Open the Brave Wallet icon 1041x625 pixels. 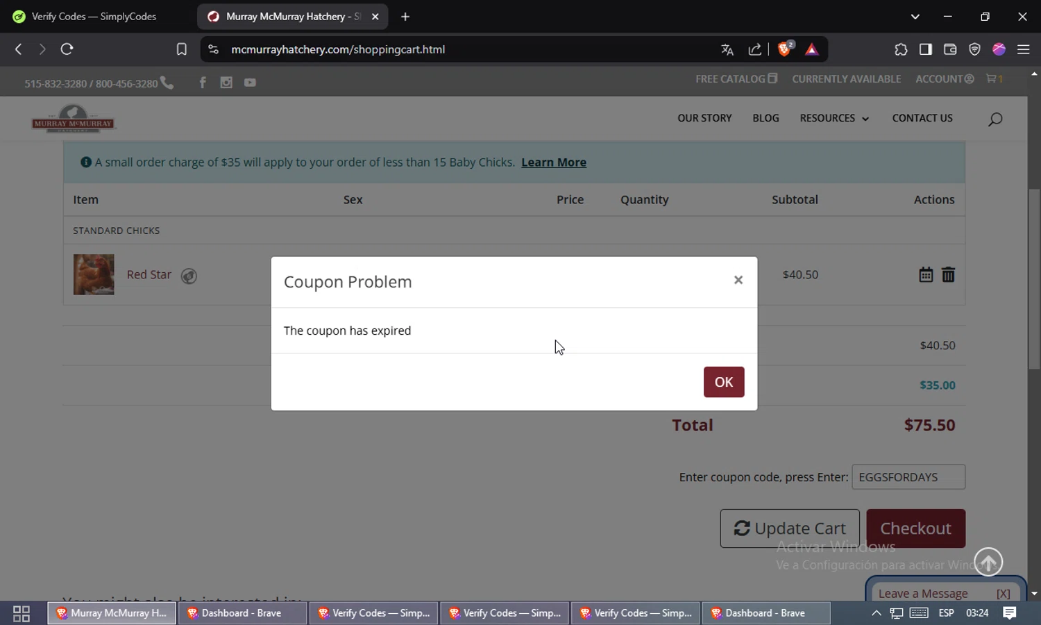950,49
